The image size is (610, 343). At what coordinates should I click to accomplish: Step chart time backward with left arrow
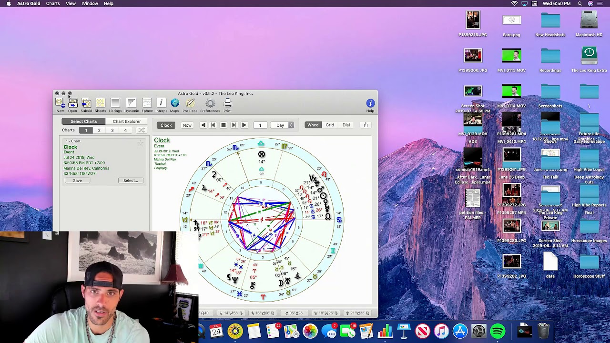tap(203, 125)
